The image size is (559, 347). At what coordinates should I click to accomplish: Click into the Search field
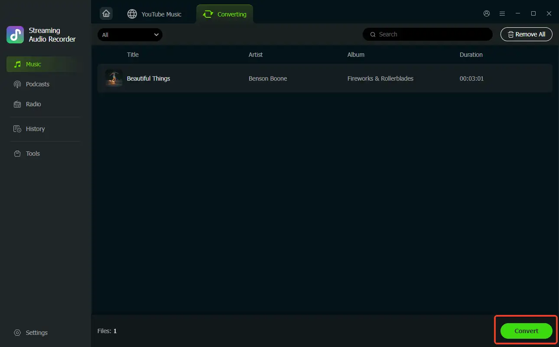point(427,34)
